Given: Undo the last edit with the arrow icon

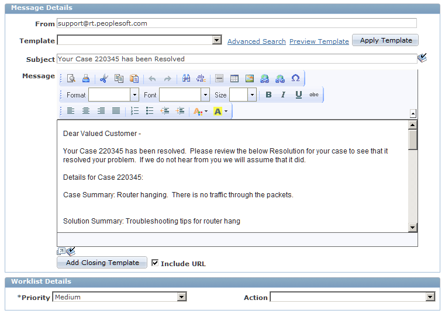Looking at the screenshot, I should click(x=152, y=78).
